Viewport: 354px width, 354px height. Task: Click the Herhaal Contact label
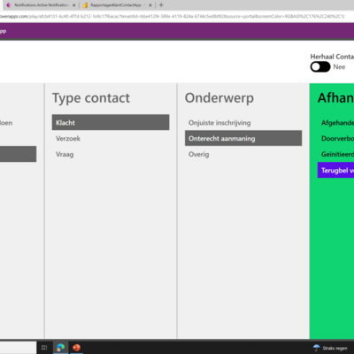click(x=332, y=57)
